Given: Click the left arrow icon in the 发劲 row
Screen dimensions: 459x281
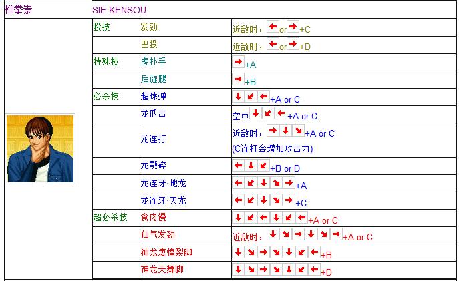Looking at the screenshot, I should click(x=273, y=27).
